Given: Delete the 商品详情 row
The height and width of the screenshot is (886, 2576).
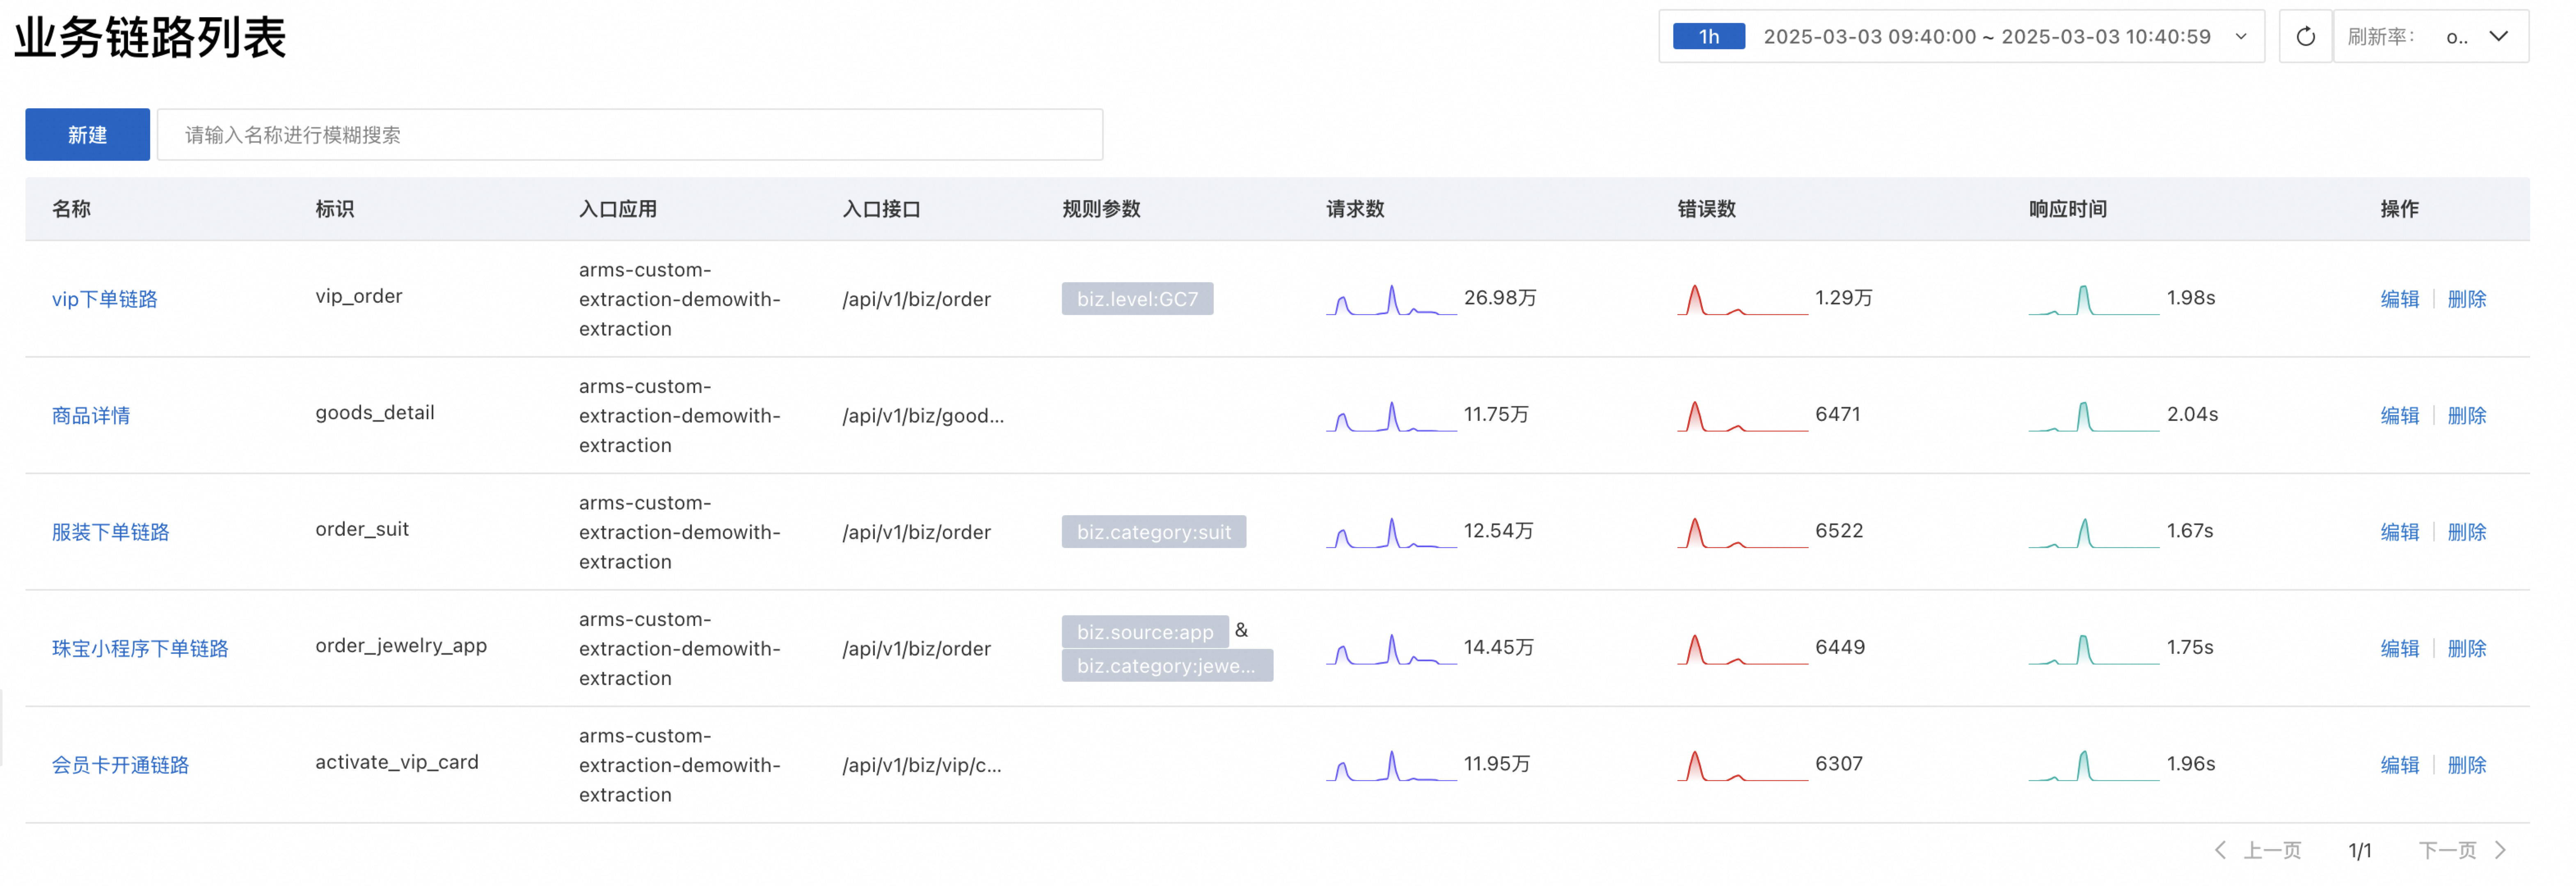Looking at the screenshot, I should pyautogui.click(x=2466, y=416).
